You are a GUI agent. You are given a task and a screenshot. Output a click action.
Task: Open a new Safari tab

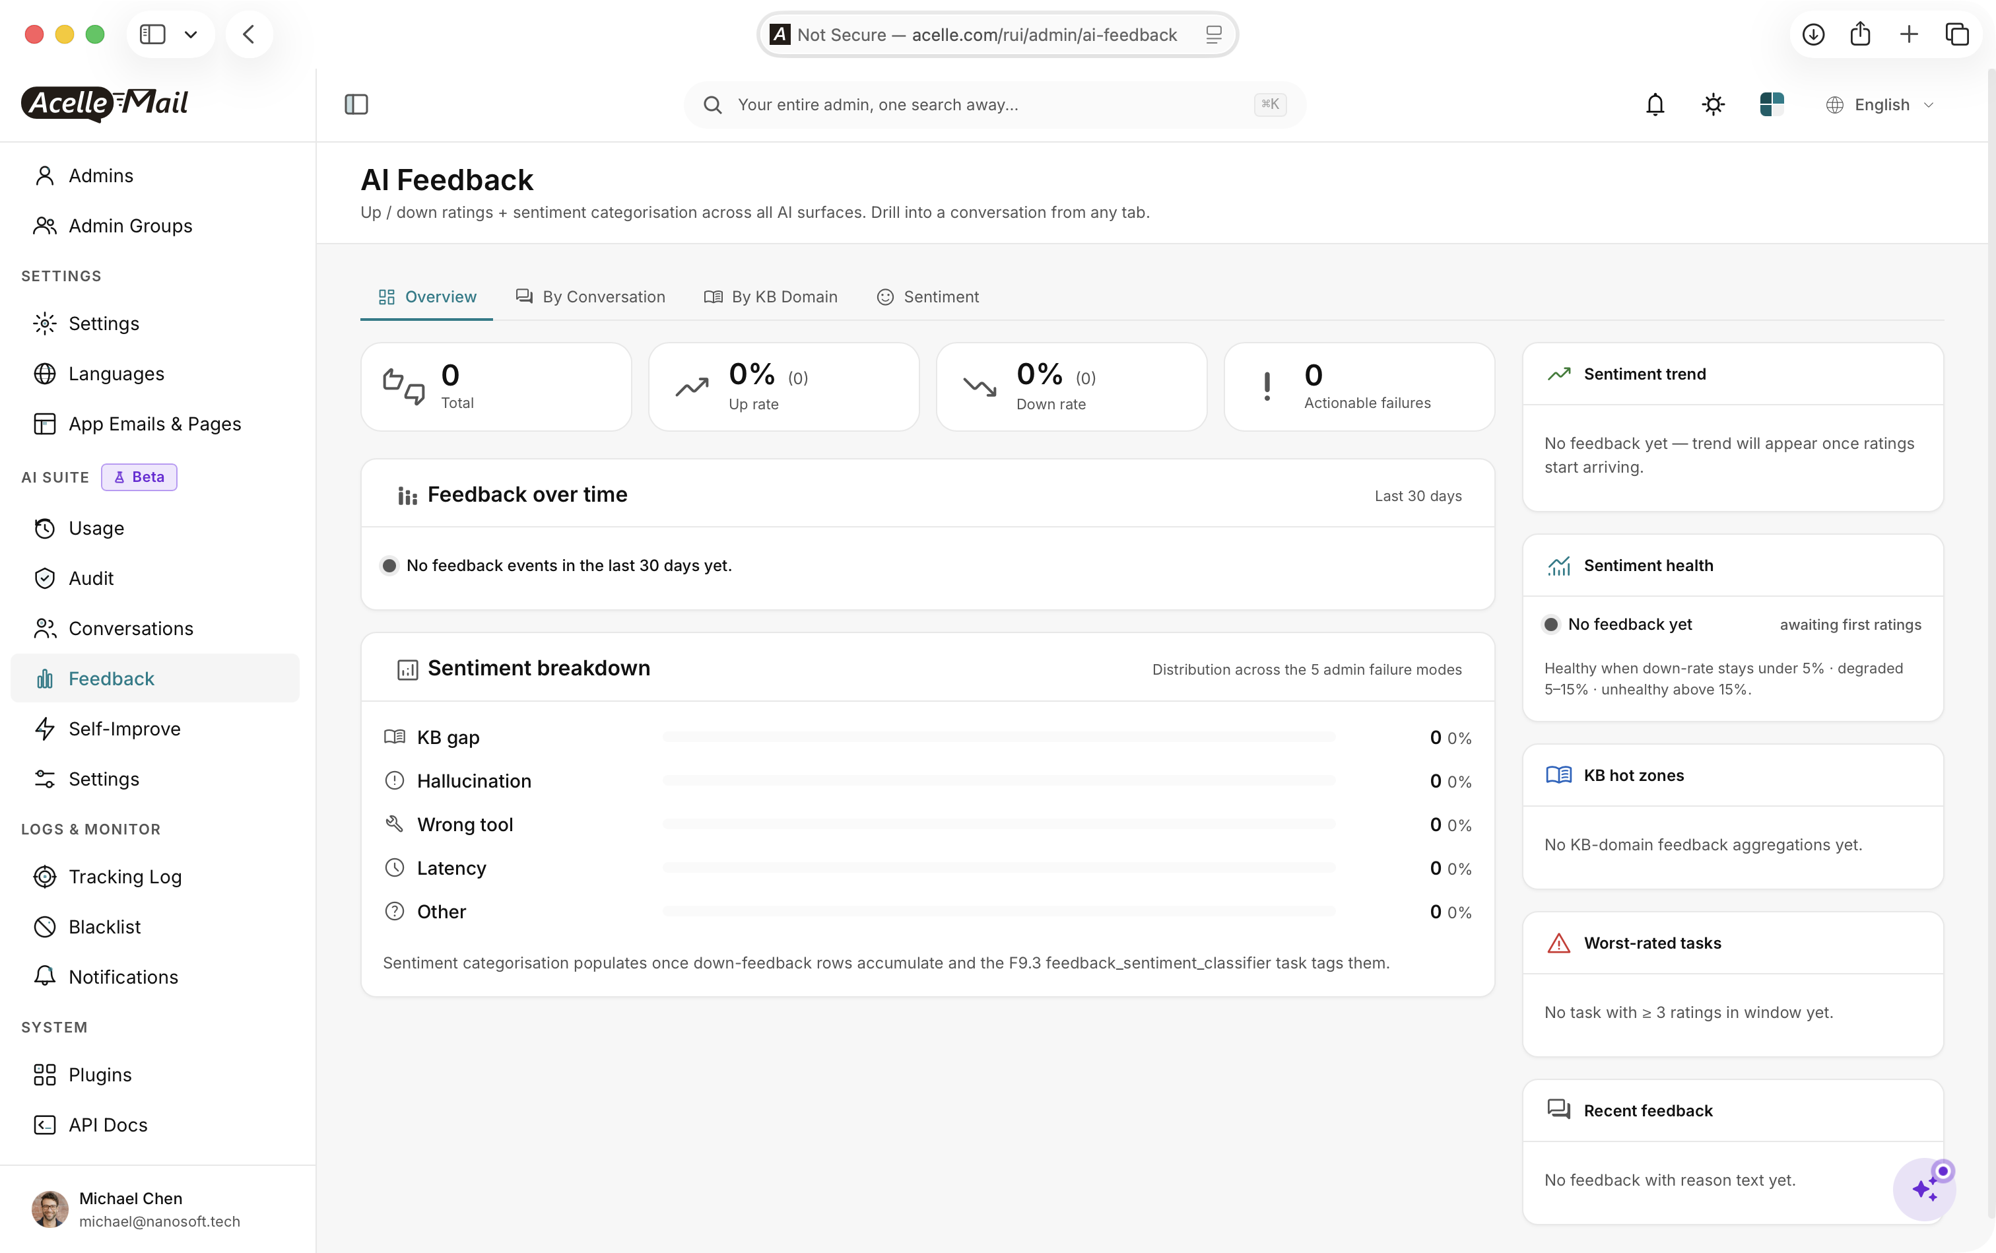tap(1909, 34)
